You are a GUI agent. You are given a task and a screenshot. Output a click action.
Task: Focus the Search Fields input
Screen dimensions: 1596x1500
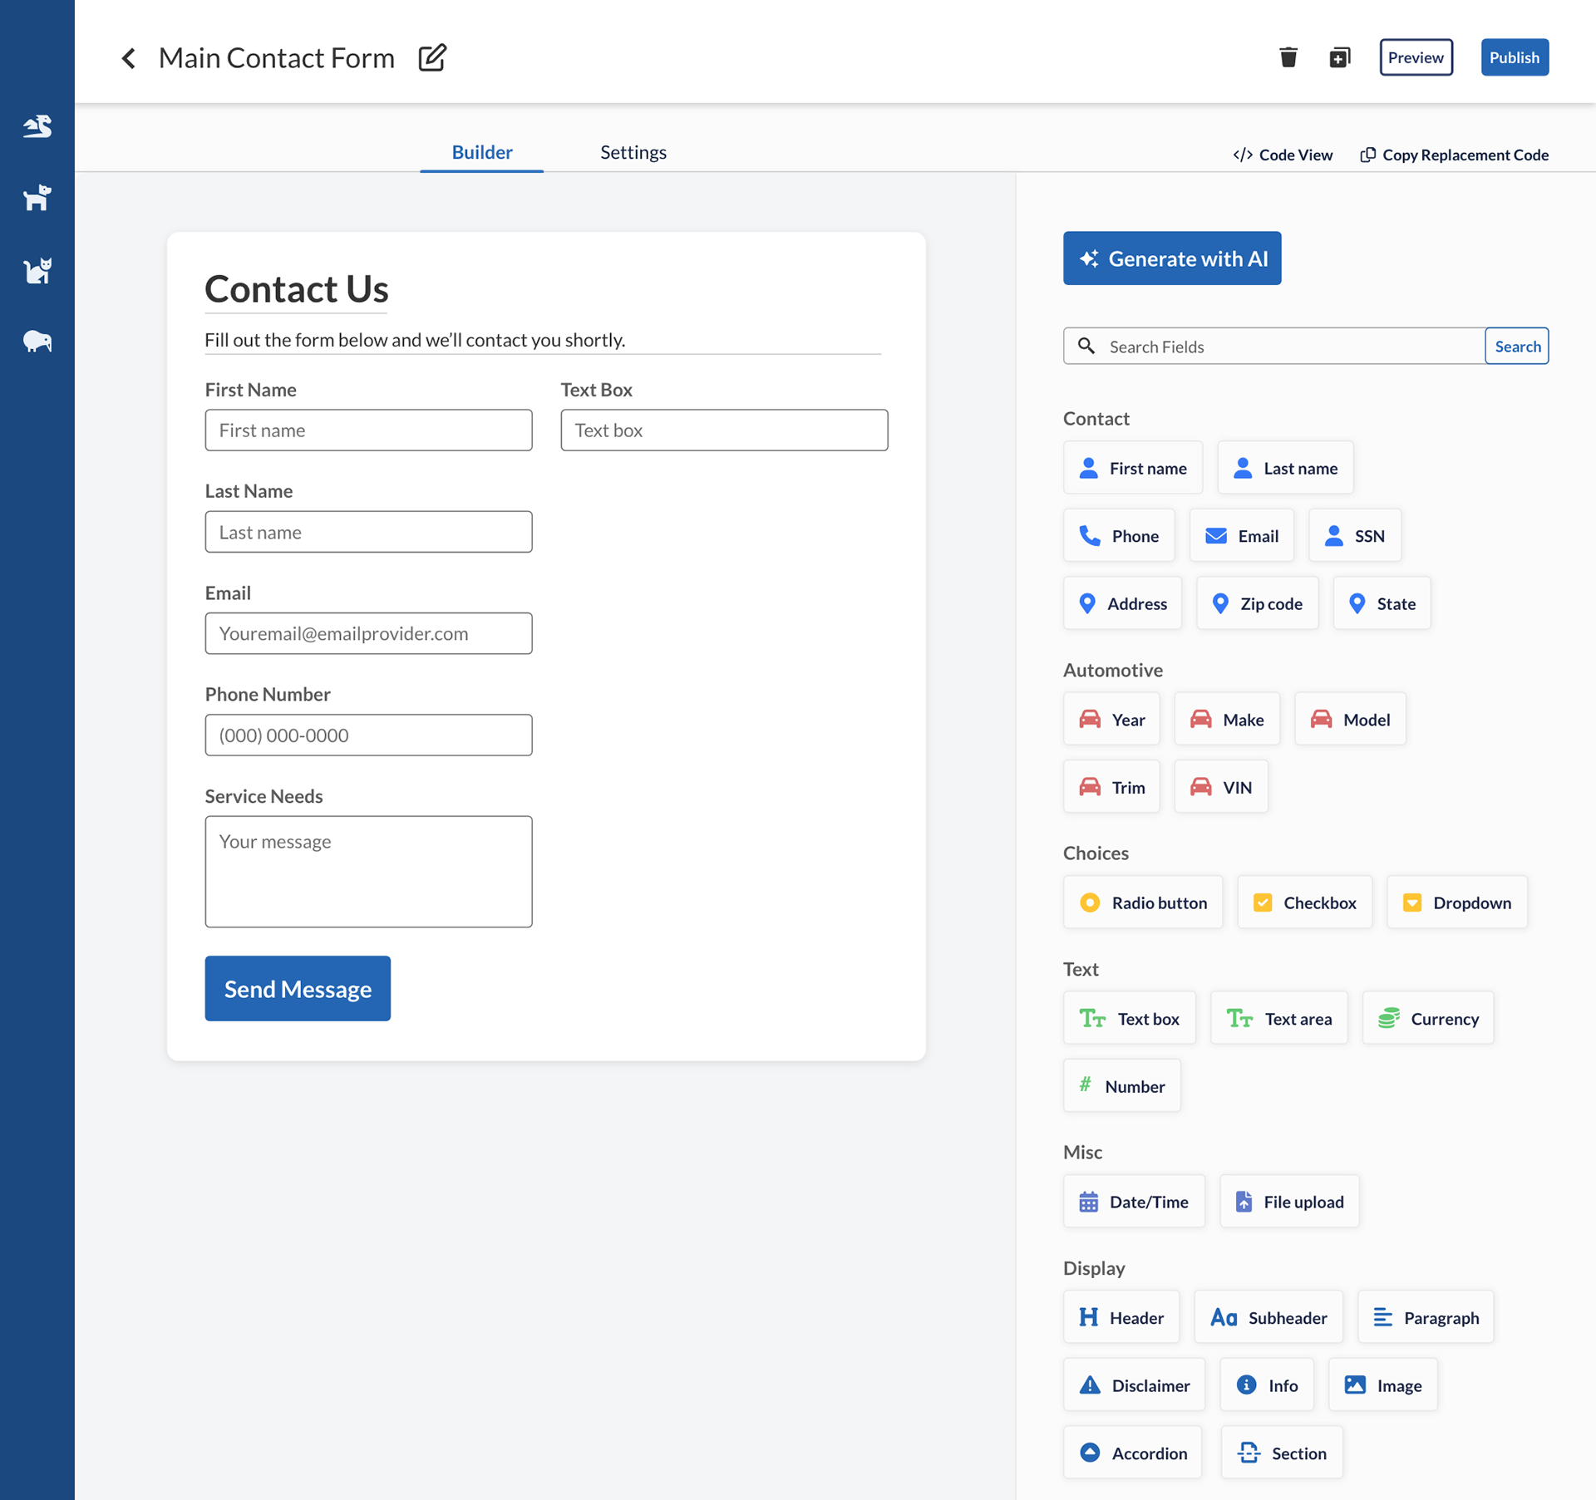pyautogui.click(x=1288, y=347)
